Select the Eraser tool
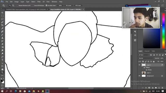 [x=2, y=44]
